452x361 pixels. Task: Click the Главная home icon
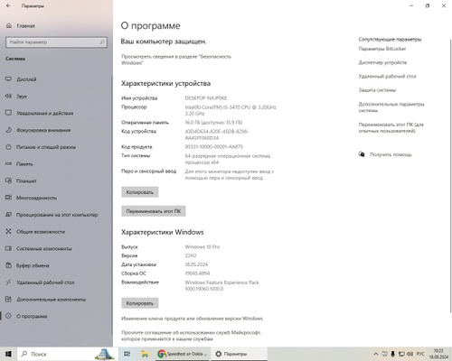point(9,26)
